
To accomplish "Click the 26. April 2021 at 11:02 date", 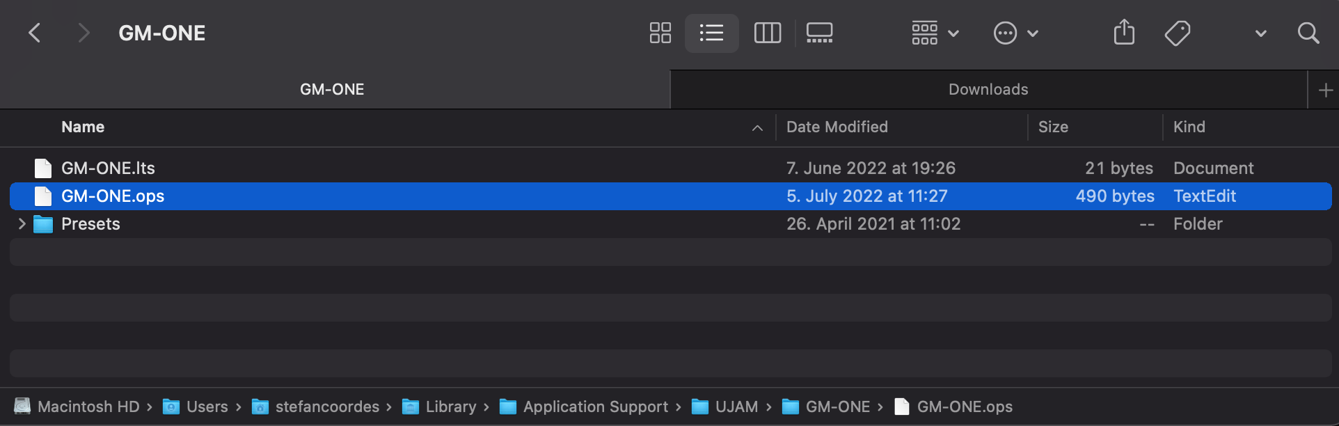I will click(x=873, y=223).
